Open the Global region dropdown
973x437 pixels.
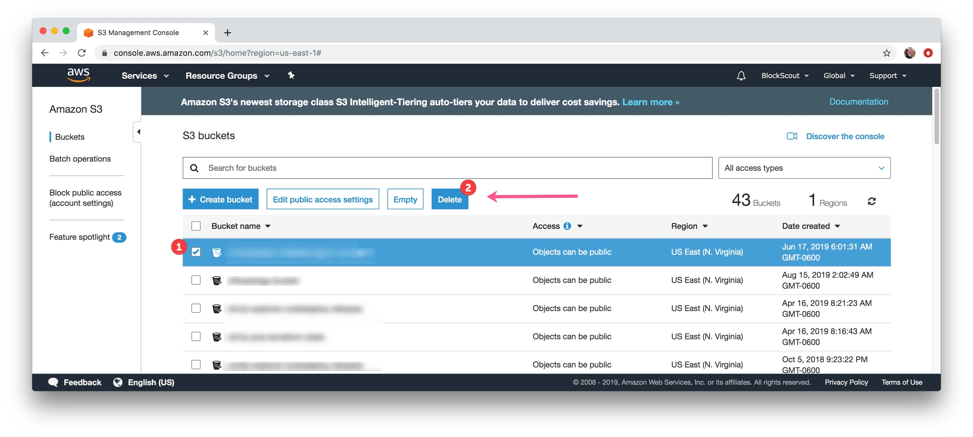839,76
